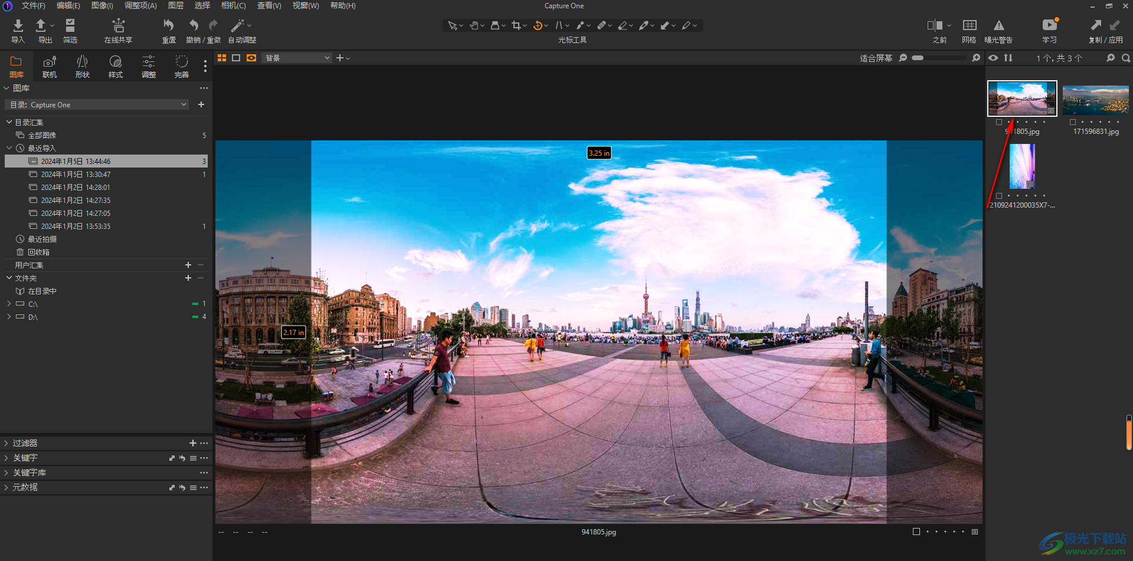This screenshot has height=561, width=1133.
Task: Open Online Sharing (在线共享)
Action: pos(118,26)
